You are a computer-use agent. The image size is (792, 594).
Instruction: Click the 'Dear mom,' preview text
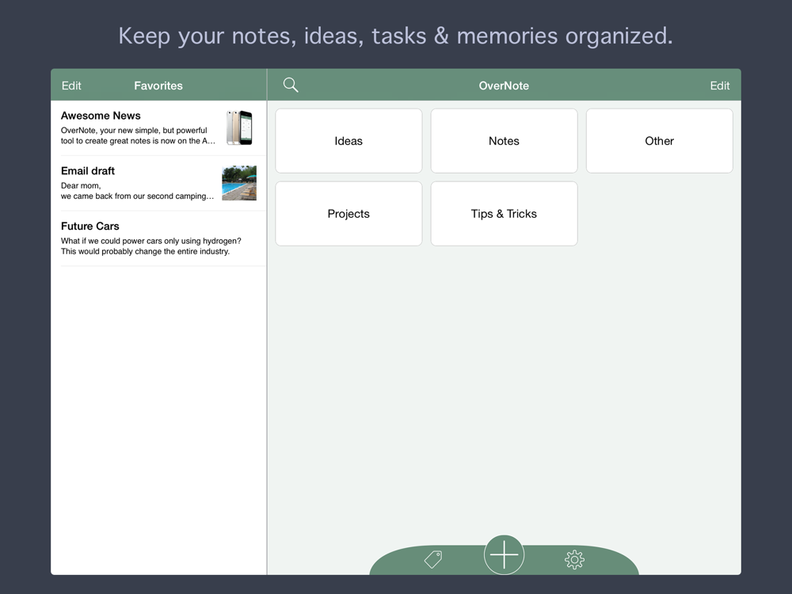(x=81, y=186)
